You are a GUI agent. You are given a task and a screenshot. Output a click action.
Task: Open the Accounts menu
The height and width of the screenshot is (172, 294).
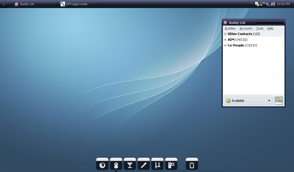point(246,28)
